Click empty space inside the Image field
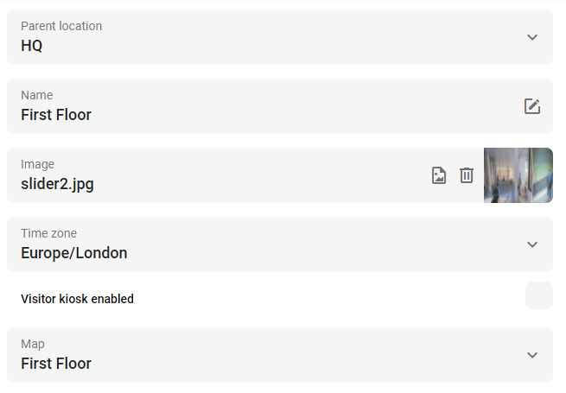Image resolution: width=566 pixels, height=393 pixels. (x=260, y=175)
